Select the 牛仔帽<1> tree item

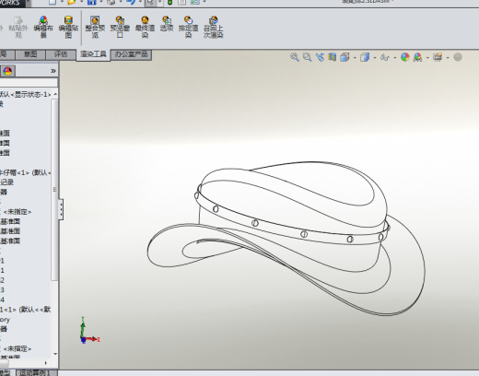[x=25, y=172]
